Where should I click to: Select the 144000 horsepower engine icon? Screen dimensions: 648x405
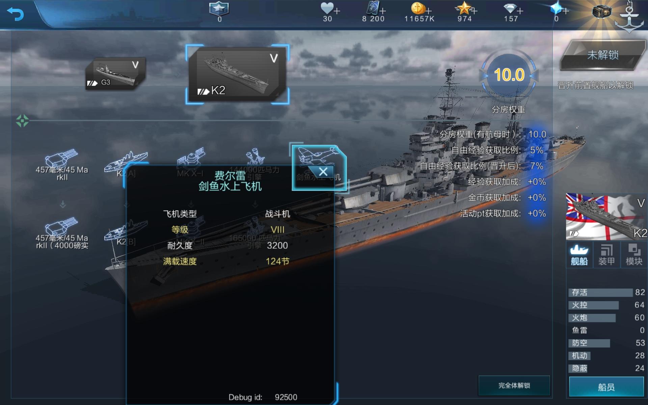click(x=255, y=156)
